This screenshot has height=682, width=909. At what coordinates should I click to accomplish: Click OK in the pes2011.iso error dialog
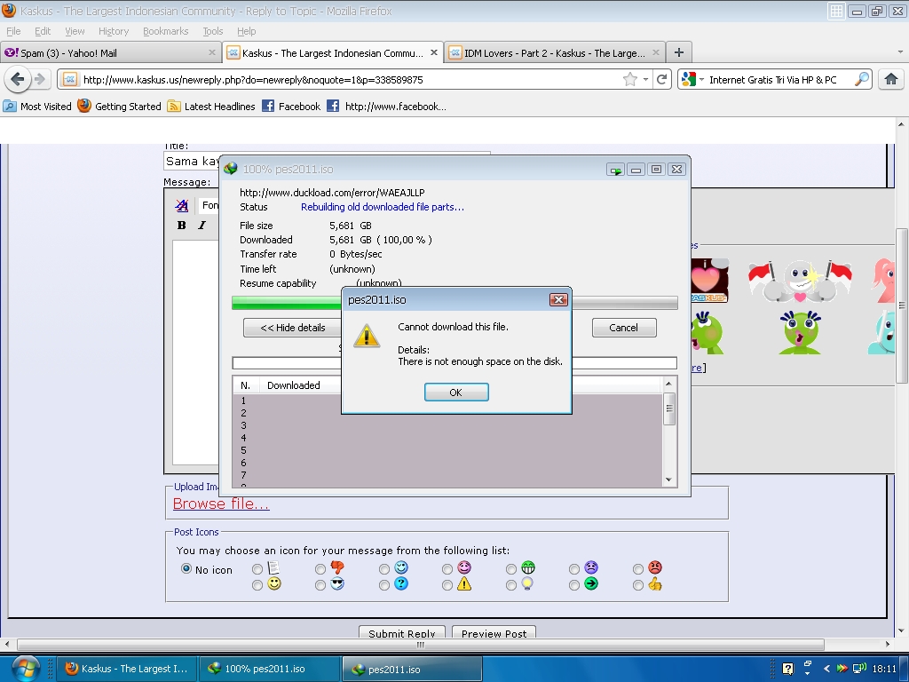[455, 393]
